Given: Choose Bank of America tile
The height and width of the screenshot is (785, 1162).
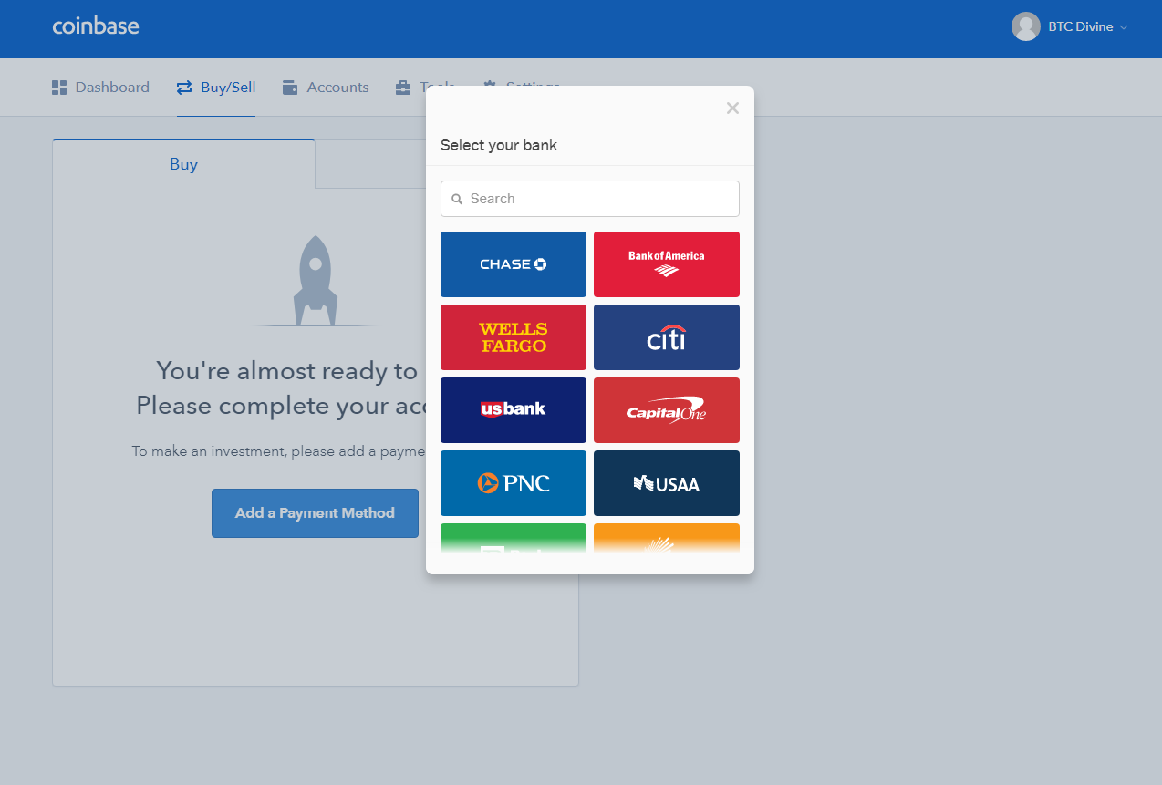Looking at the screenshot, I should click(667, 264).
